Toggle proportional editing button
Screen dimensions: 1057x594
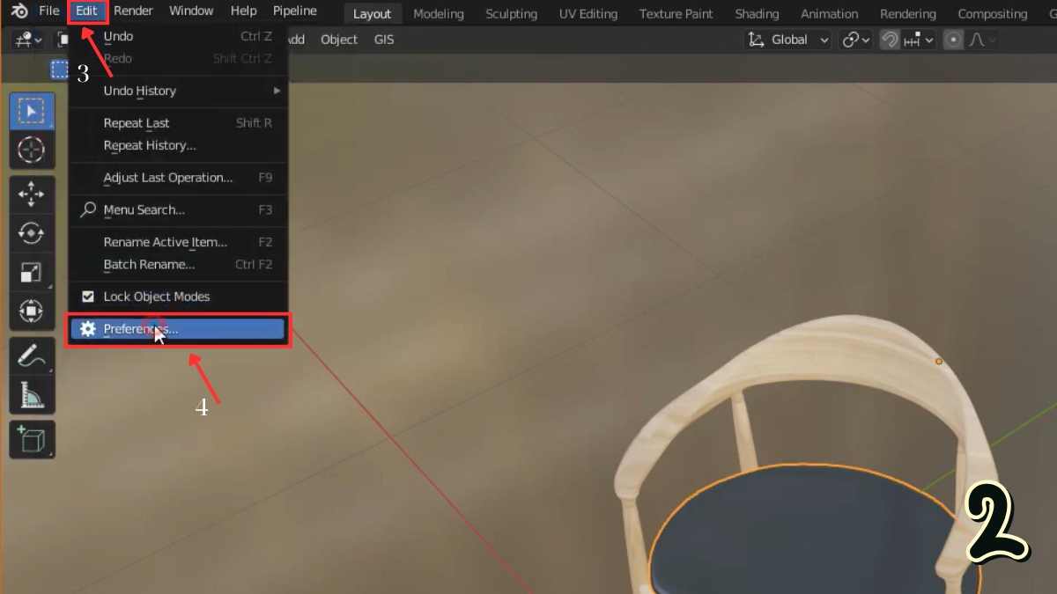click(x=953, y=40)
